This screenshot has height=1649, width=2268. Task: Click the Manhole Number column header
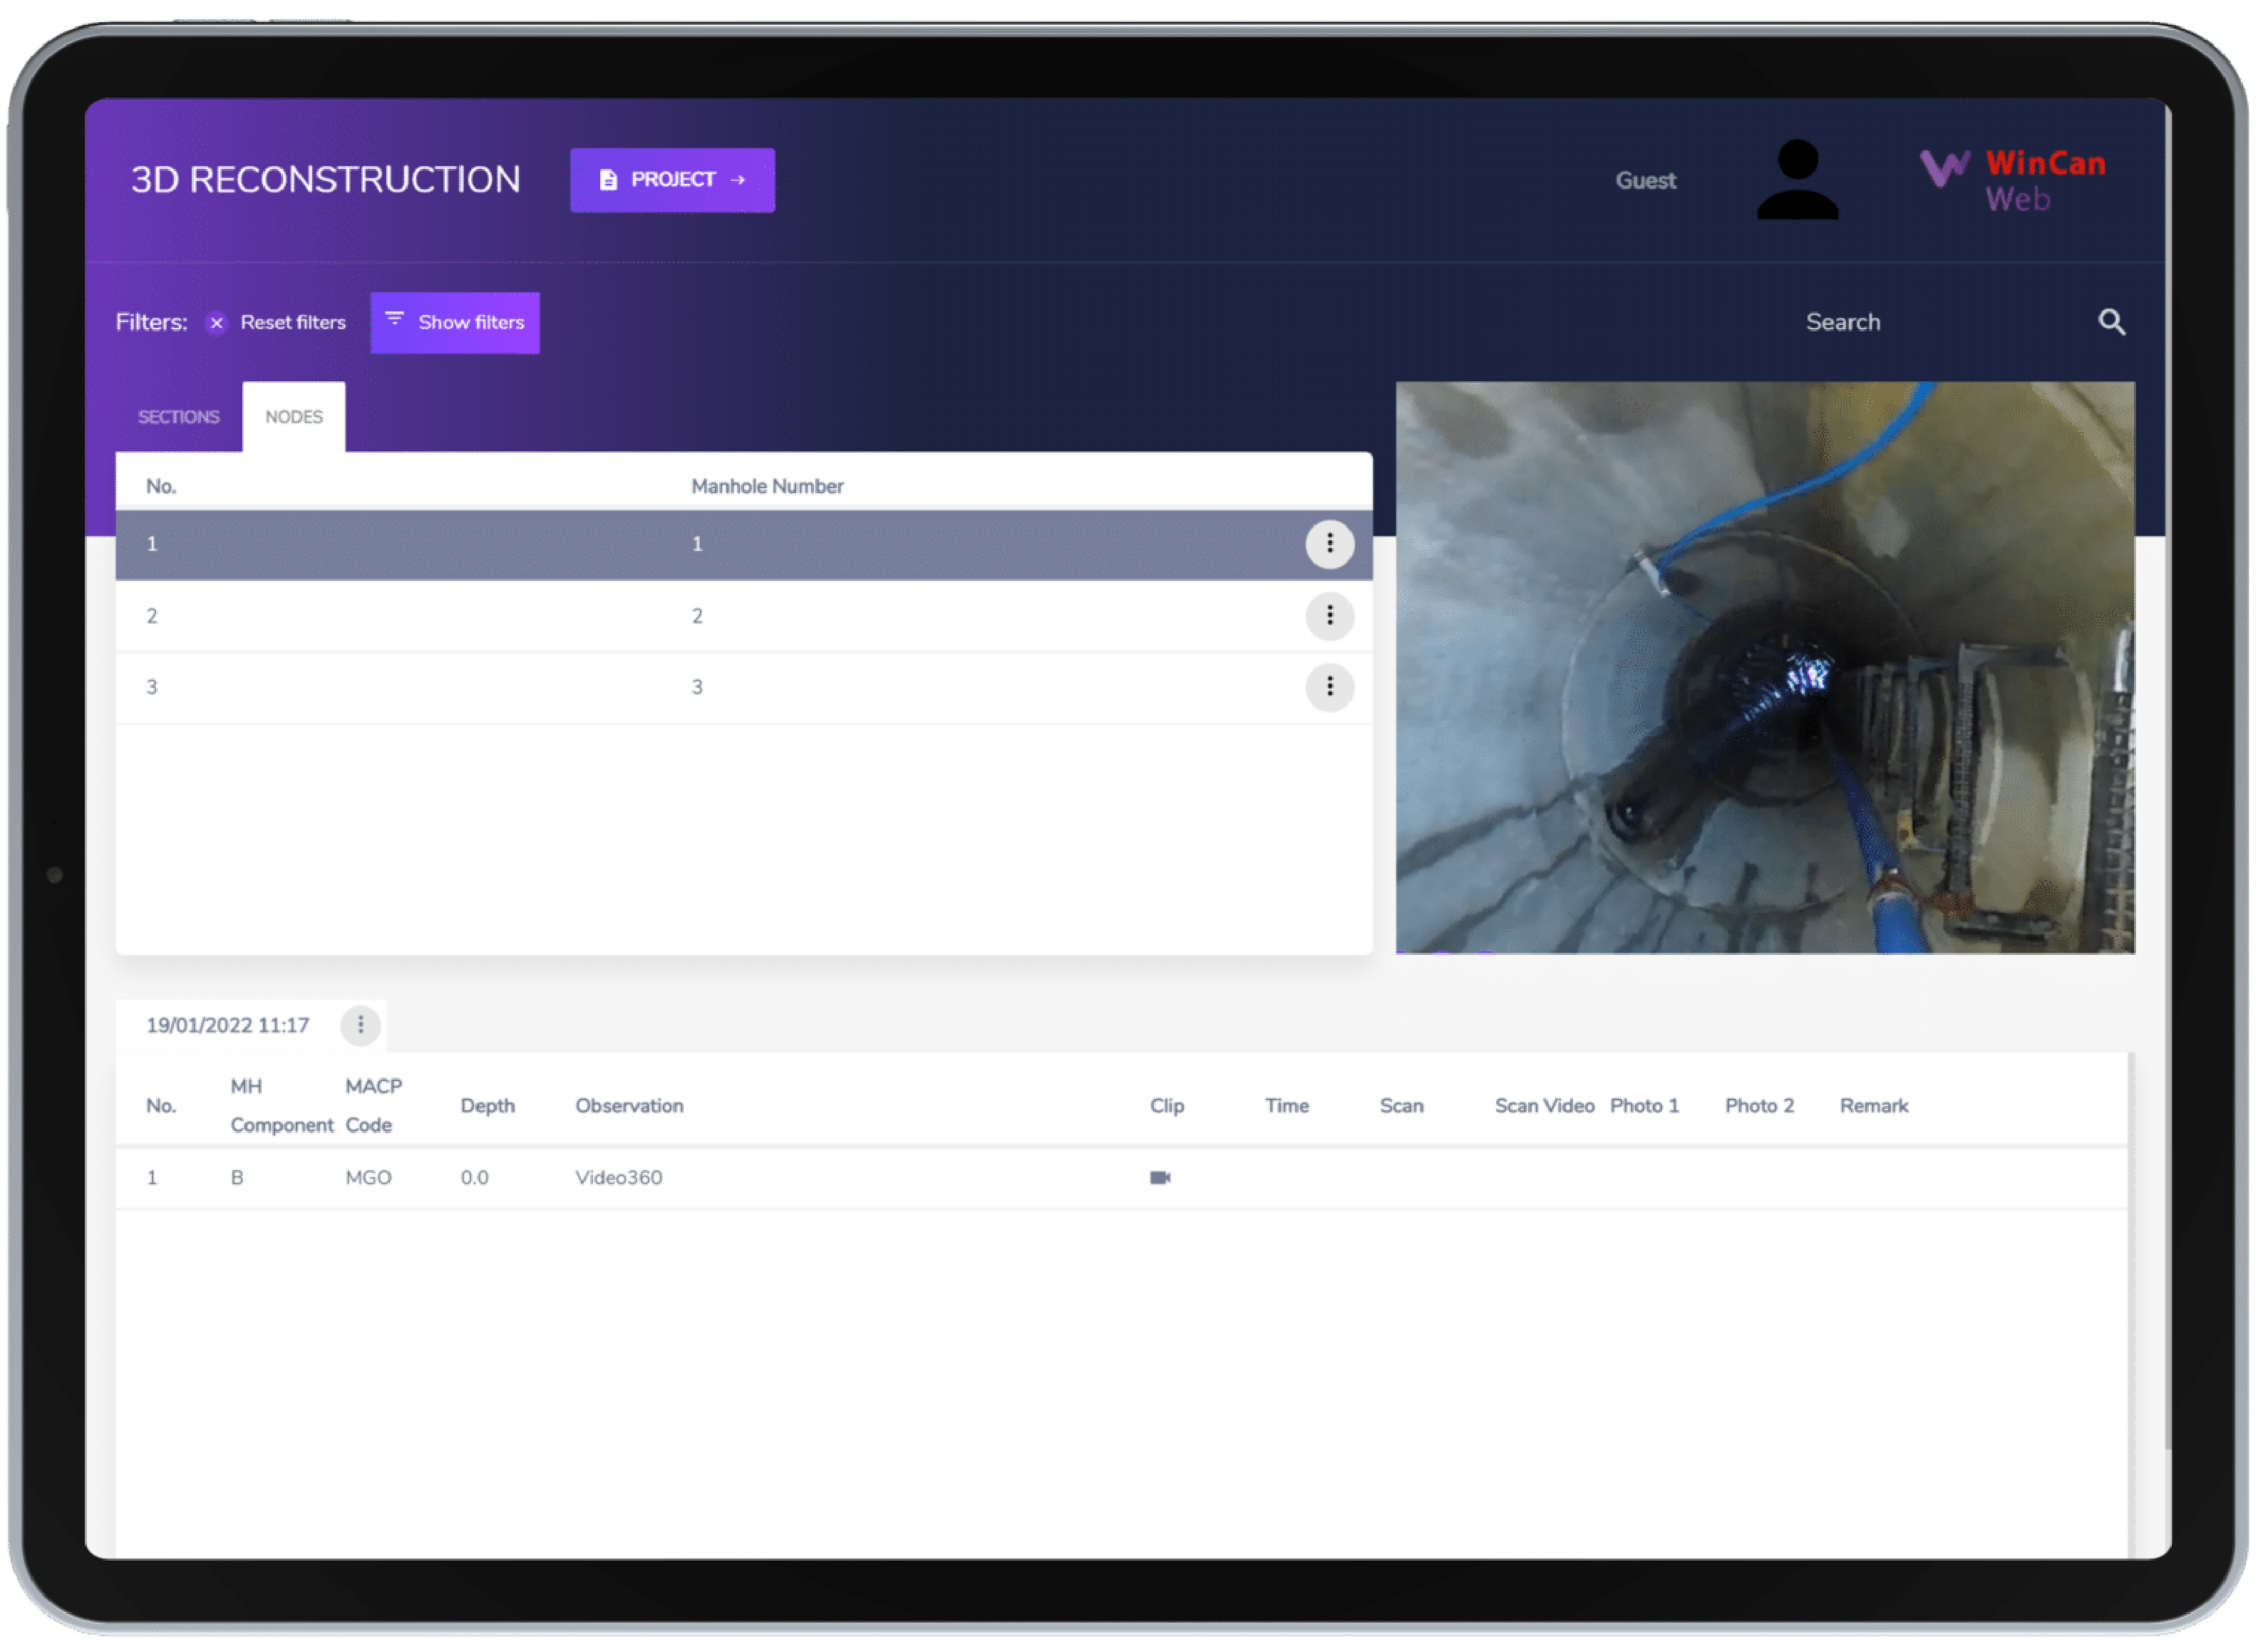(767, 486)
